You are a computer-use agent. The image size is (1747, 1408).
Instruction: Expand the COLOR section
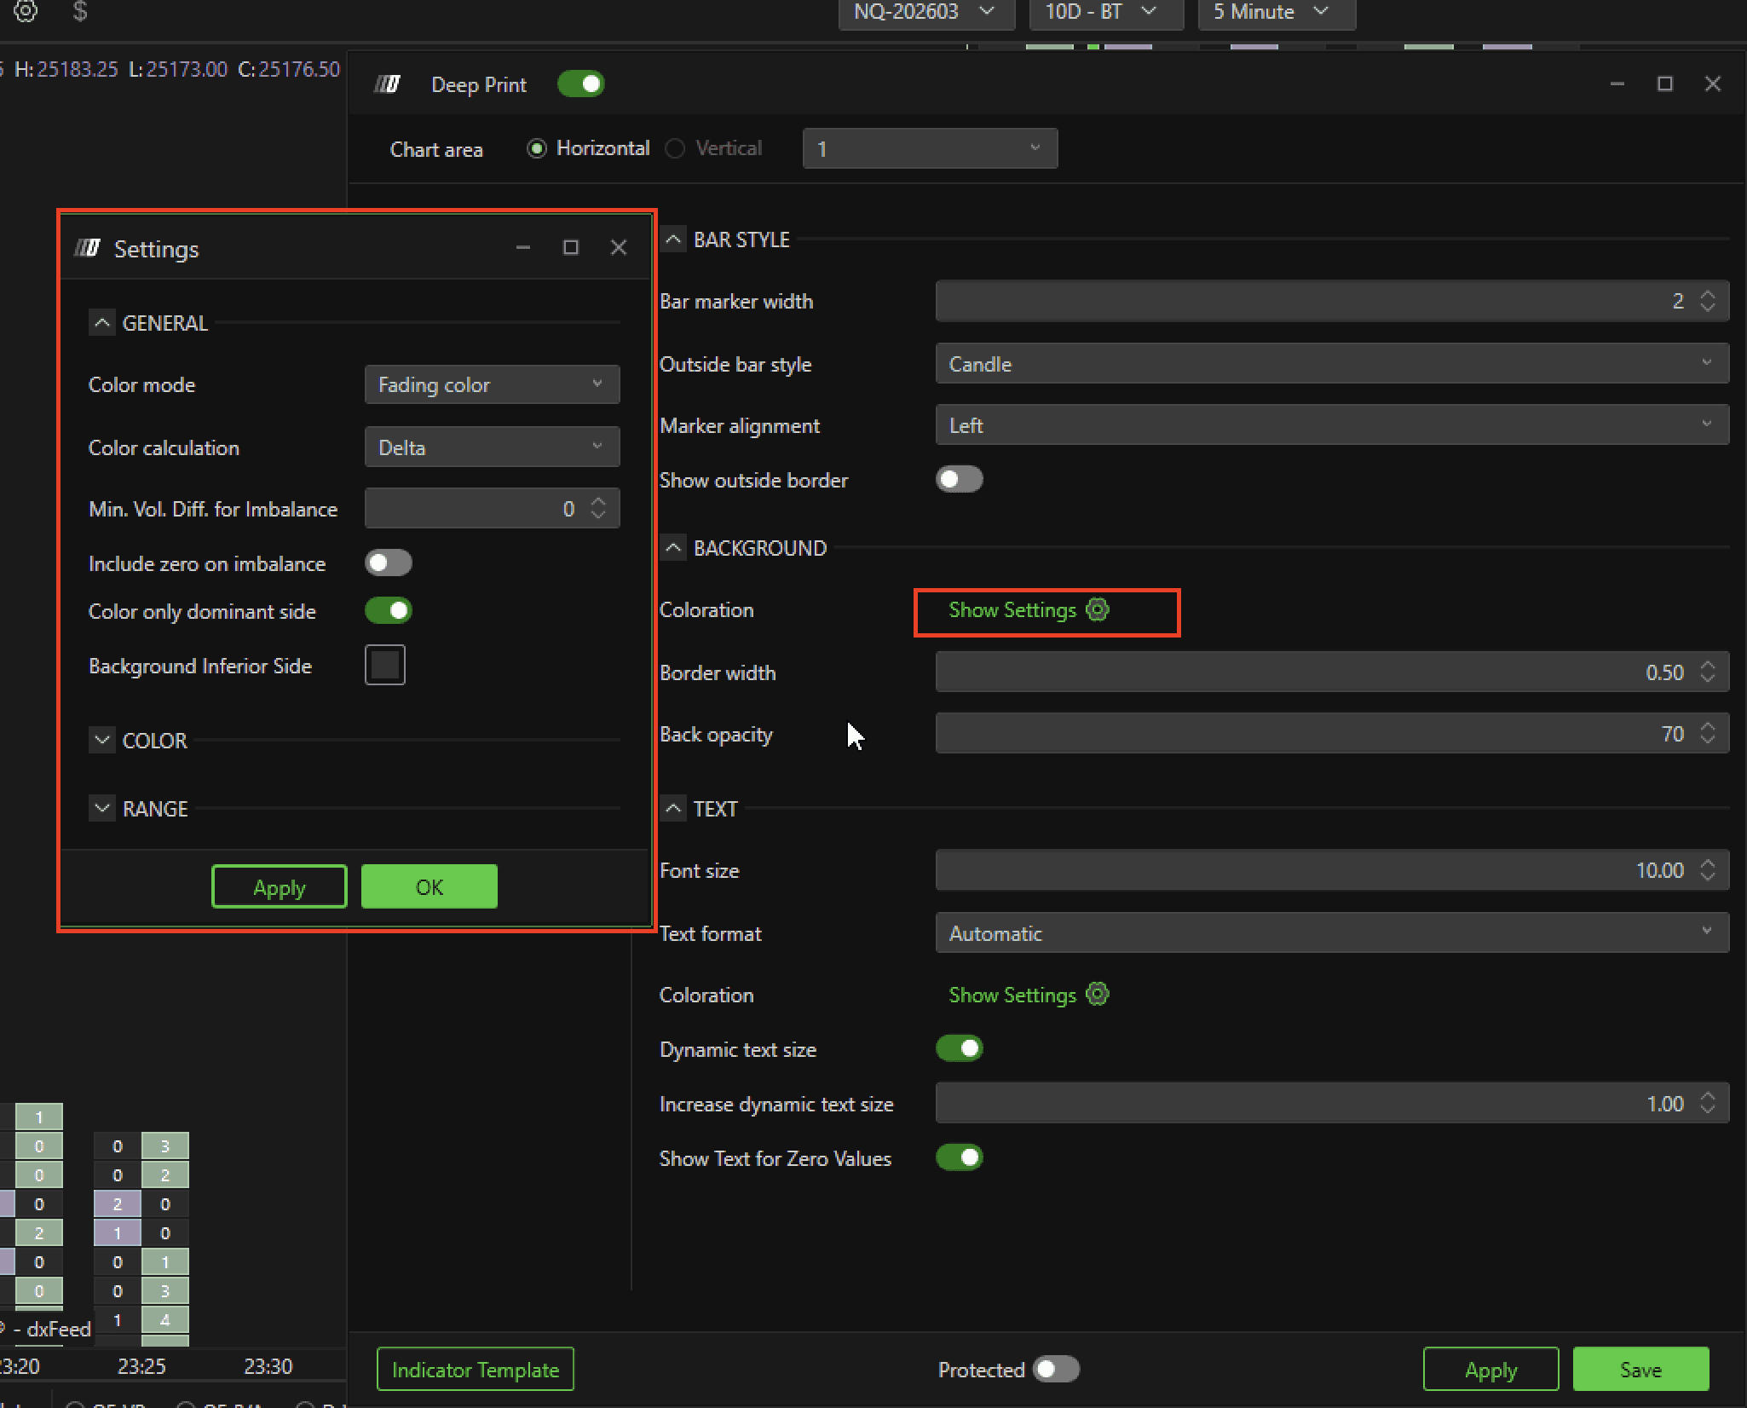pyautogui.click(x=102, y=740)
